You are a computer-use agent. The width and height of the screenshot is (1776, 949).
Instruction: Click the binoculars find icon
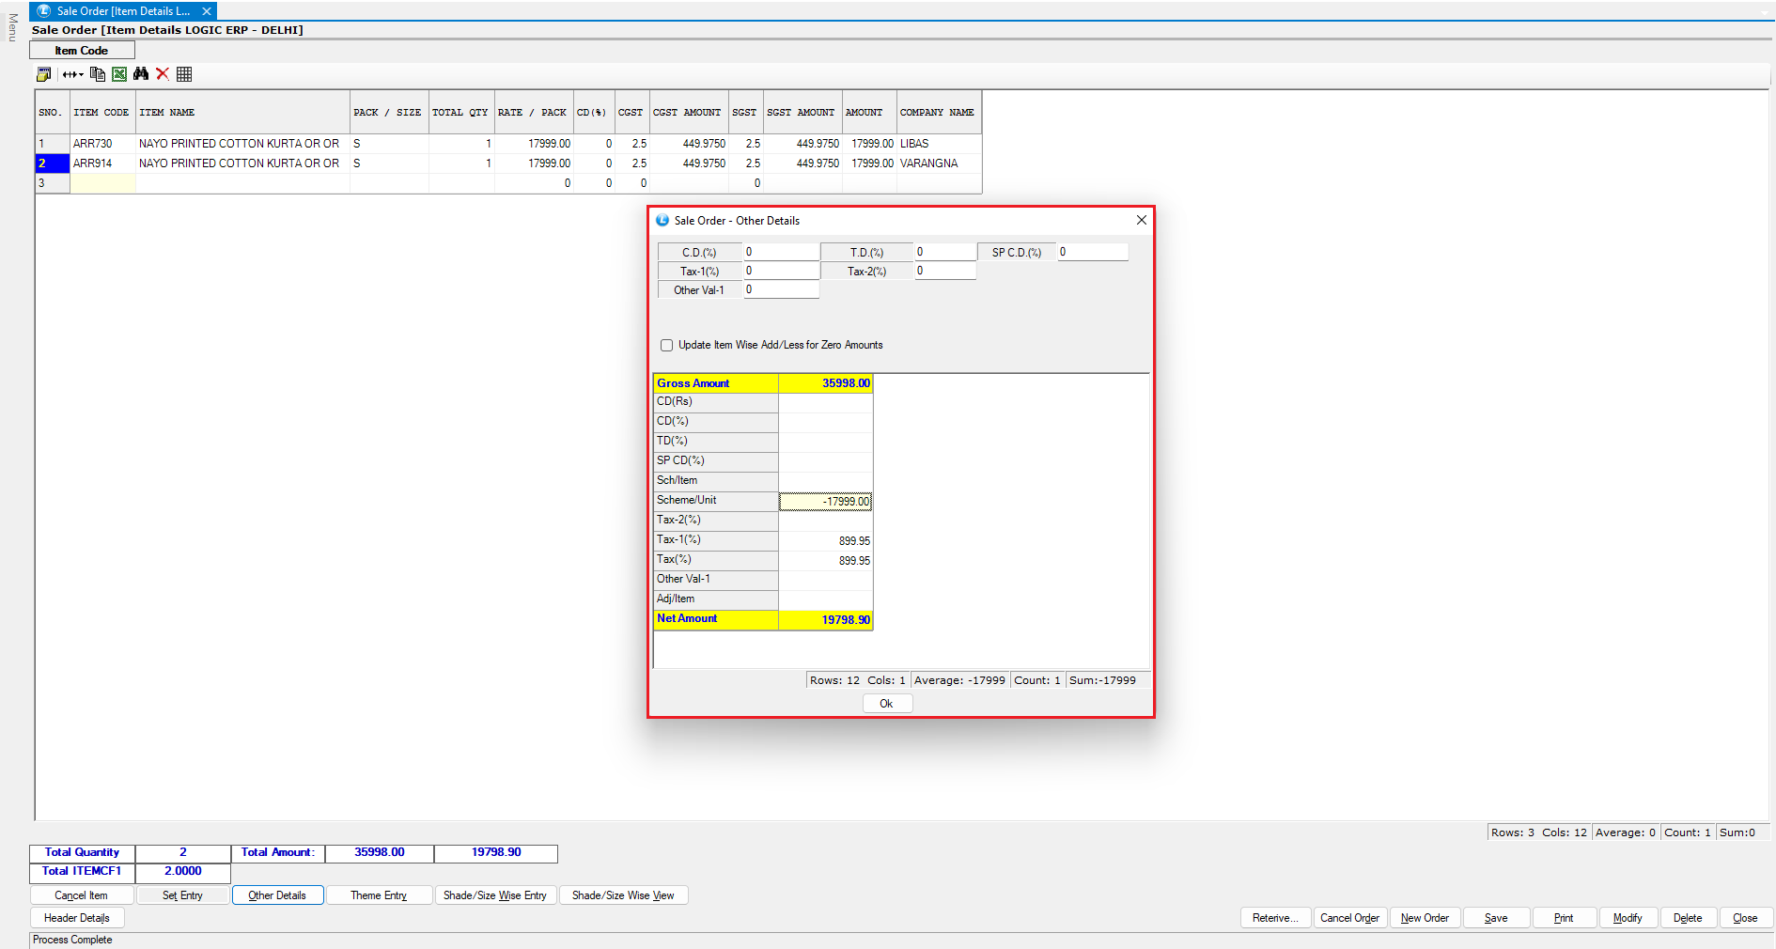click(141, 74)
